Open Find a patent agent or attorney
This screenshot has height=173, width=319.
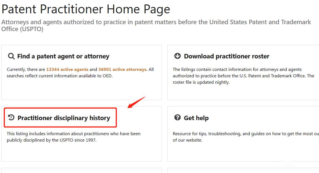[63, 56]
